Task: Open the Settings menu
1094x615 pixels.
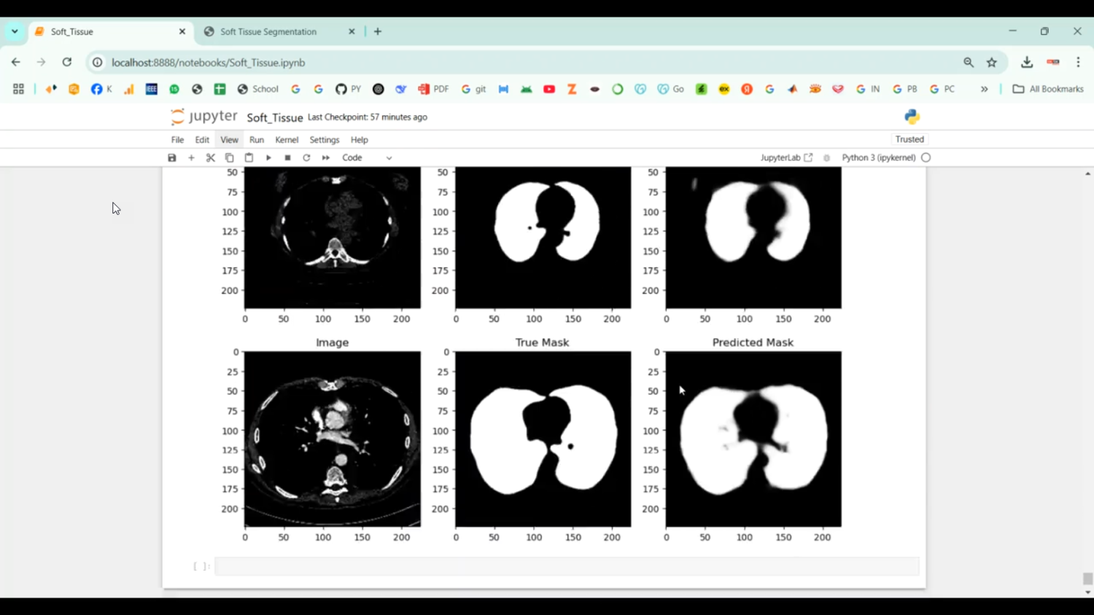Action: (x=324, y=140)
